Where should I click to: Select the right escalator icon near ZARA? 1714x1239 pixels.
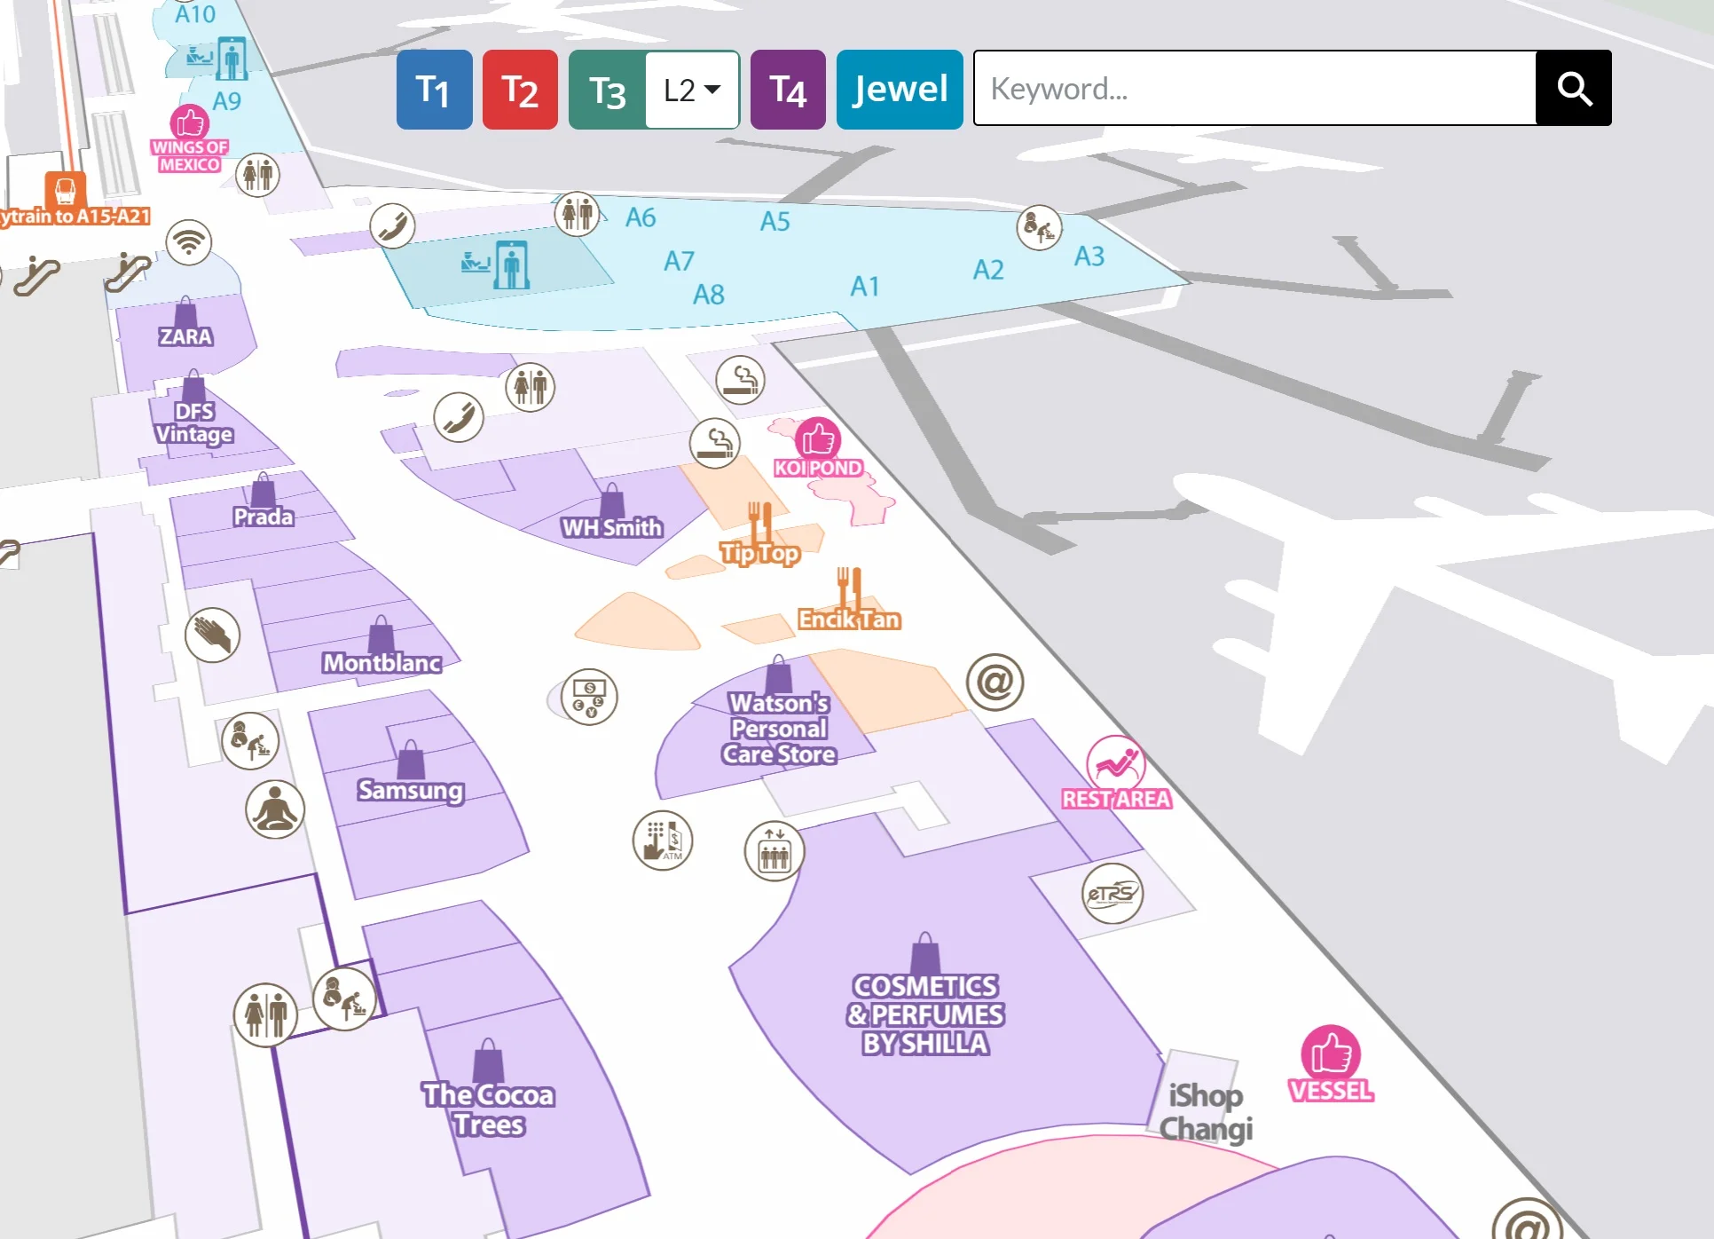(x=129, y=272)
